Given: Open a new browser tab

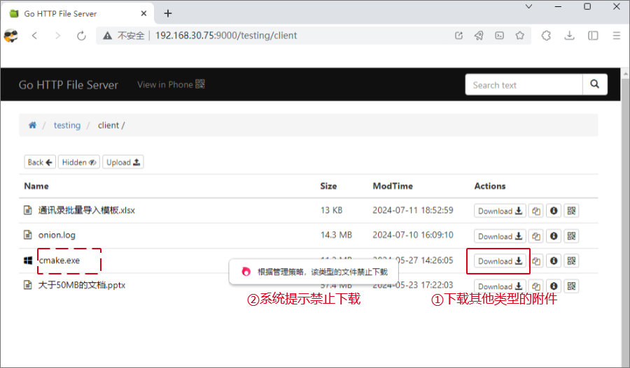Looking at the screenshot, I should pos(168,14).
